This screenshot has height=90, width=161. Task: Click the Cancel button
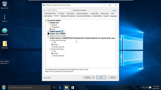point(112,77)
